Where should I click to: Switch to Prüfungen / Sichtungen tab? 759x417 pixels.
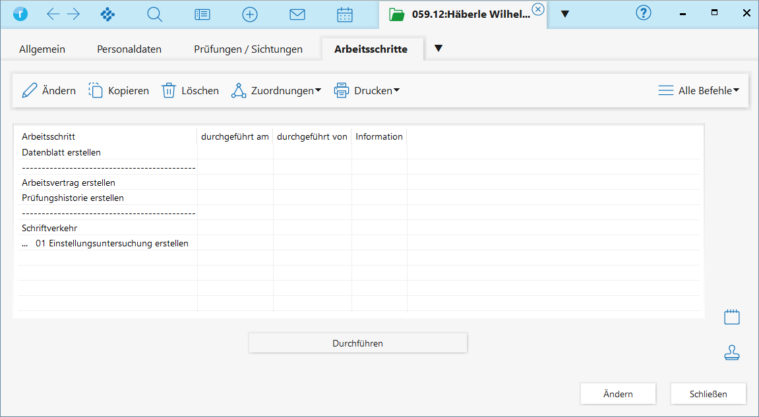tap(248, 49)
